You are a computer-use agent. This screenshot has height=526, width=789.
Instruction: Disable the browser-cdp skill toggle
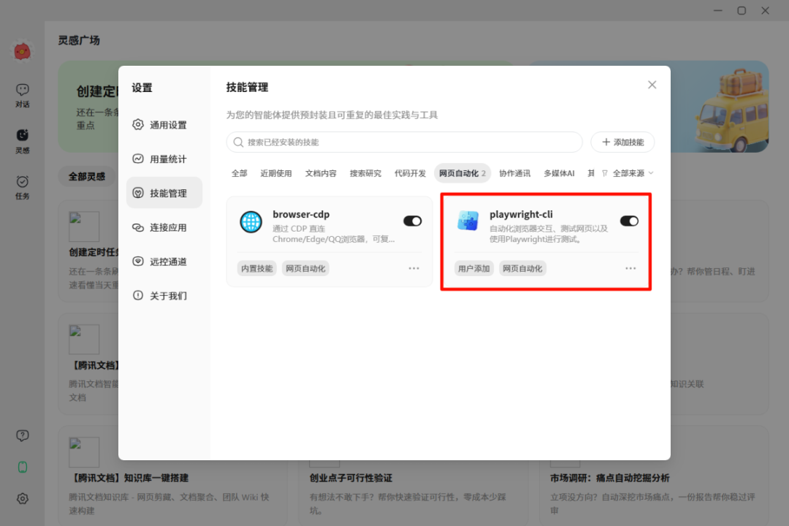[412, 221]
